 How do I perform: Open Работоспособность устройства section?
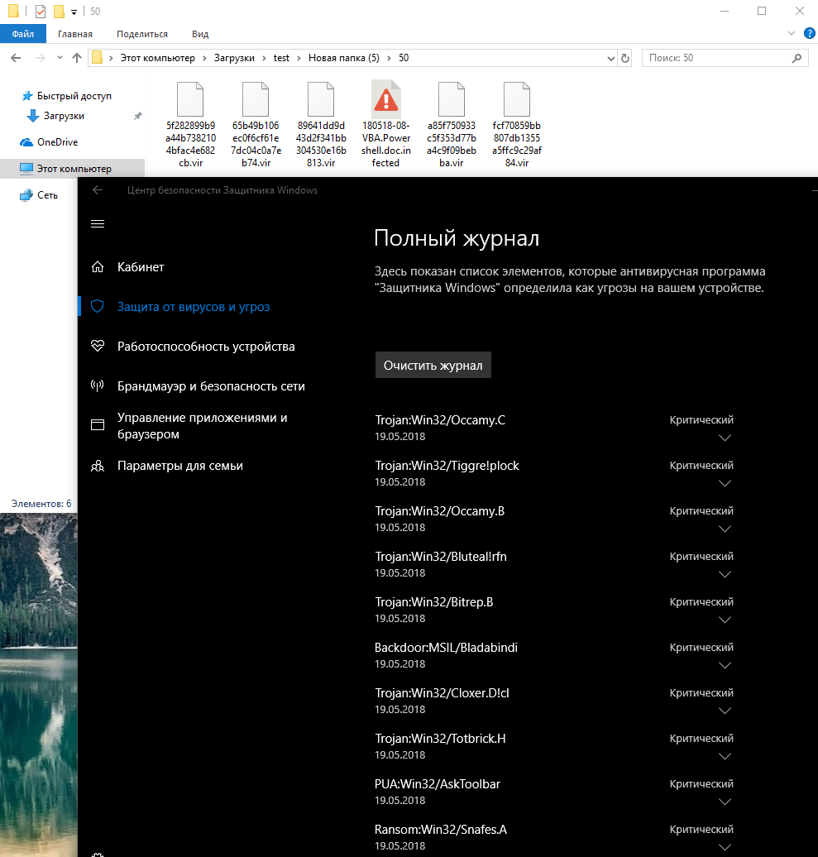pos(206,347)
